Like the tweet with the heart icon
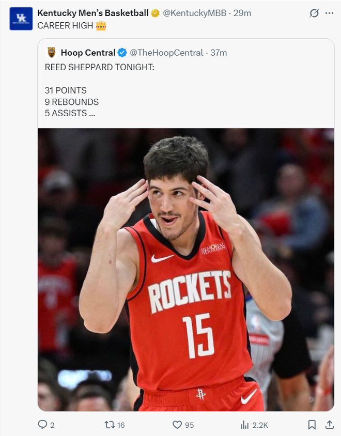The height and width of the screenshot is (436, 341). coord(177,425)
